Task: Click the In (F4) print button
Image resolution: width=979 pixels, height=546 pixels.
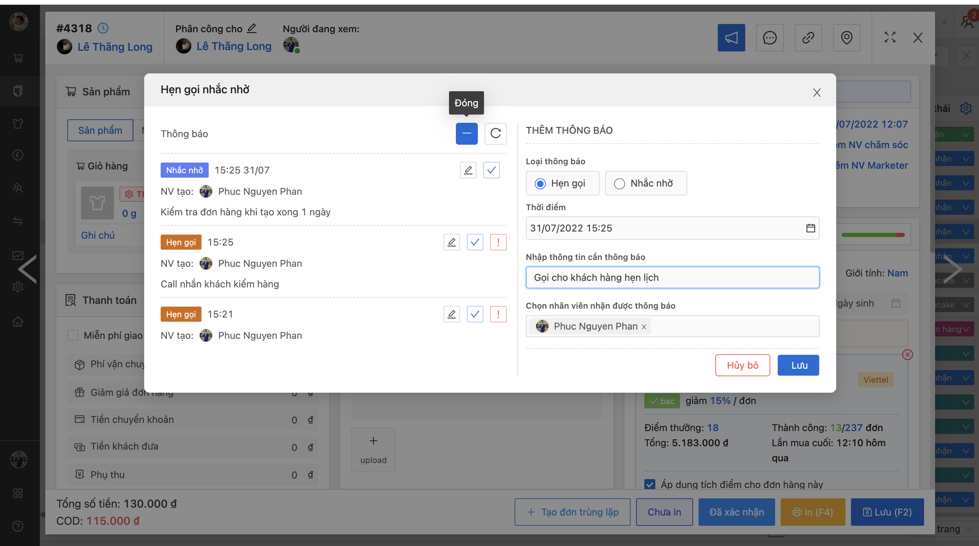Action: coord(813,512)
